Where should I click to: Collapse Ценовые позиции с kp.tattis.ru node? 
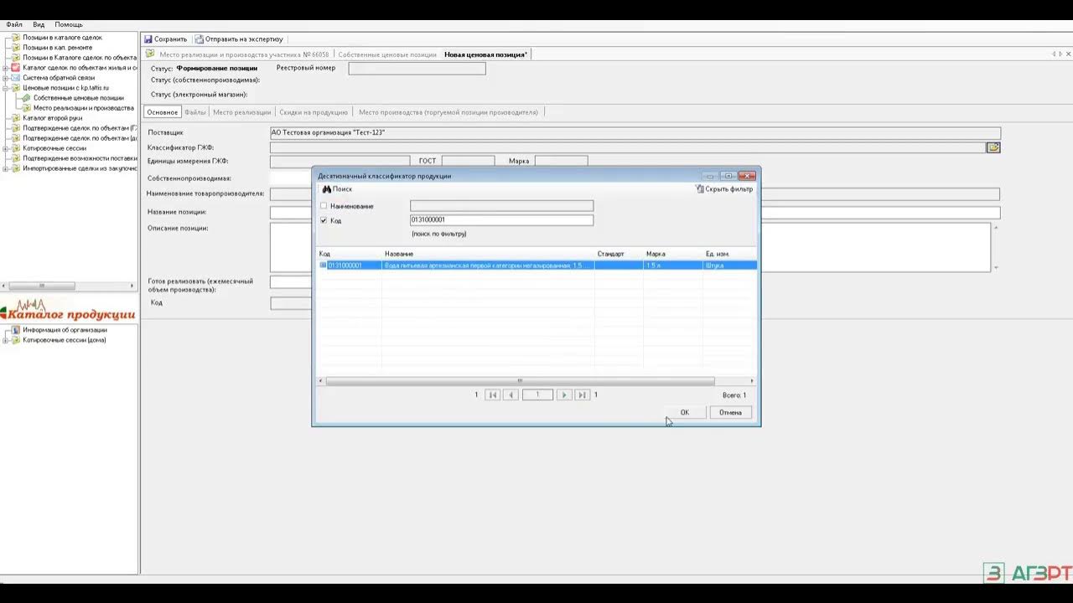coord(5,88)
